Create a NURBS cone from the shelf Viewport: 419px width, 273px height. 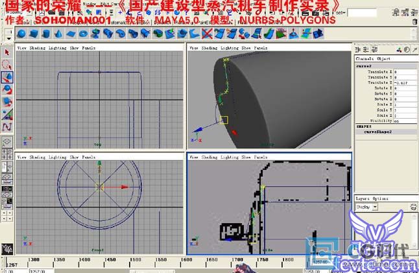point(58,34)
